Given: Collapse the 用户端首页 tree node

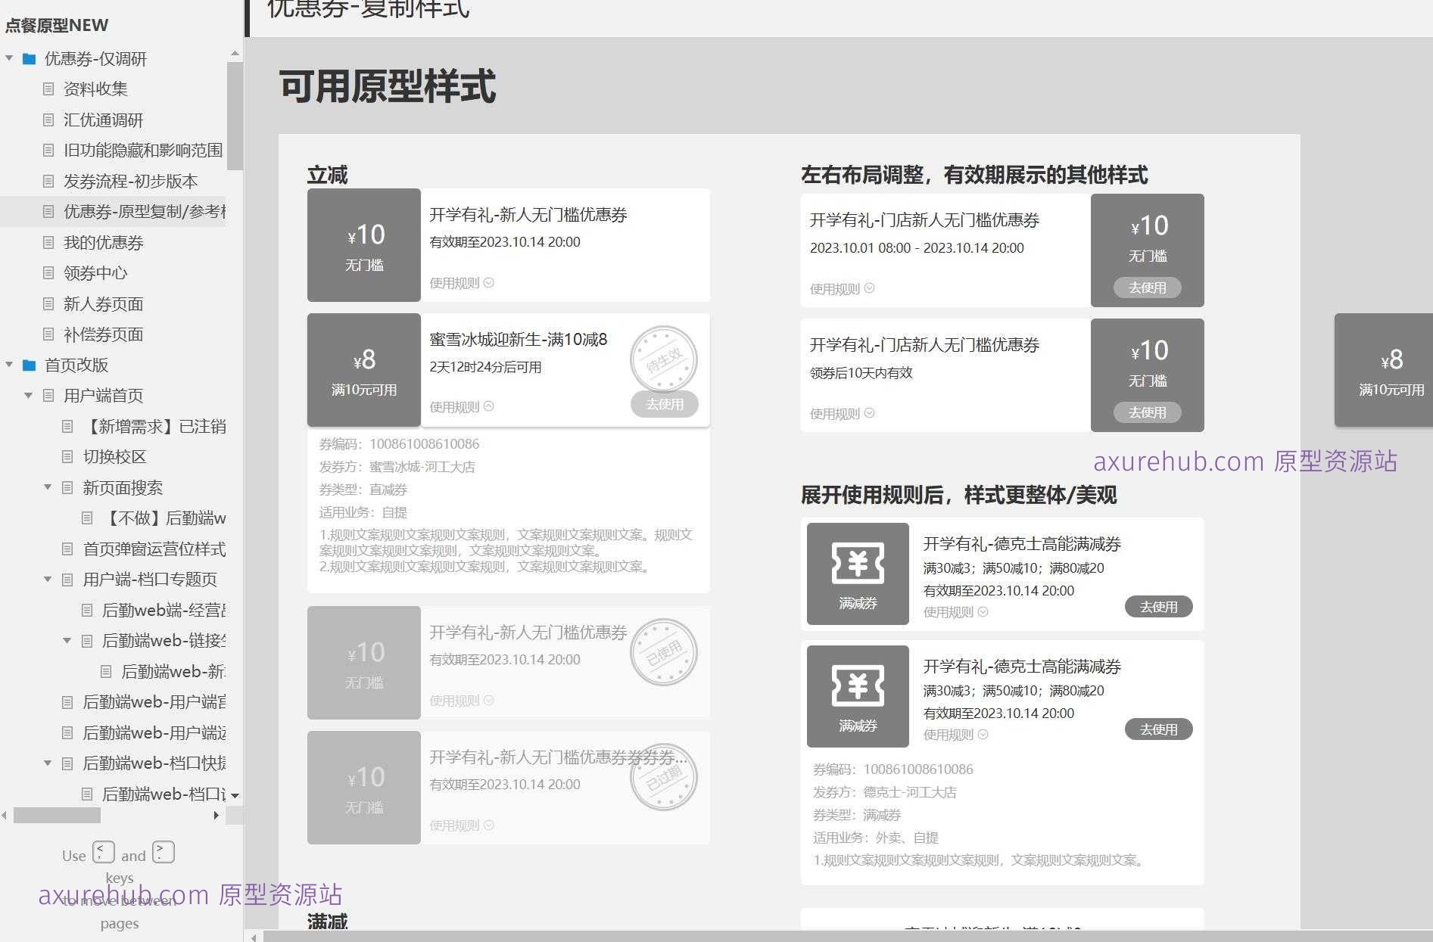Looking at the screenshot, I should (x=28, y=395).
